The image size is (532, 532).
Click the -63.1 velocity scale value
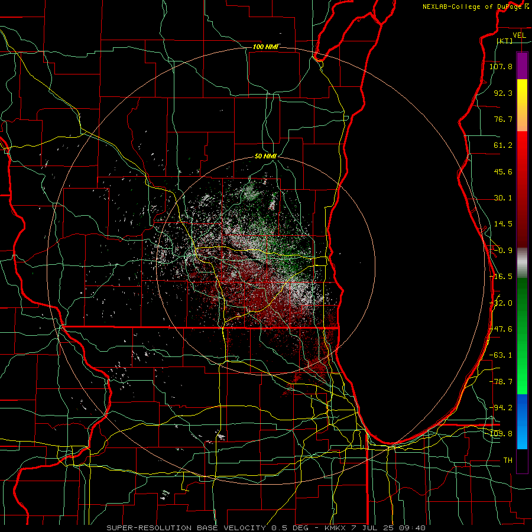(x=501, y=355)
